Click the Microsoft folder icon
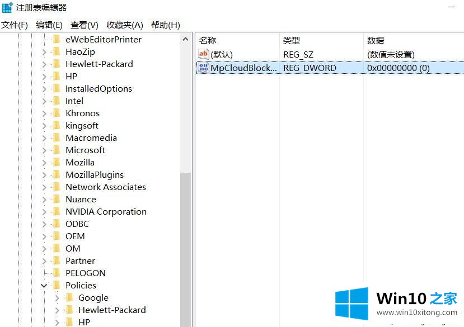 57,150
